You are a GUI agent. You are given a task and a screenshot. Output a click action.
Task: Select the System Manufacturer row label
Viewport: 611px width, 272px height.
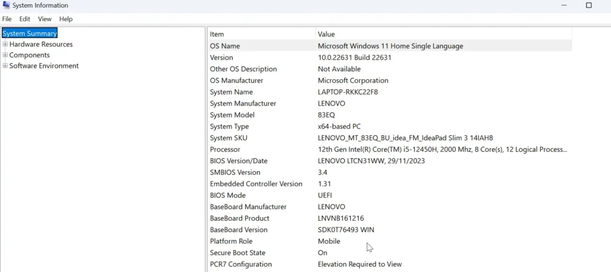[x=243, y=104]
